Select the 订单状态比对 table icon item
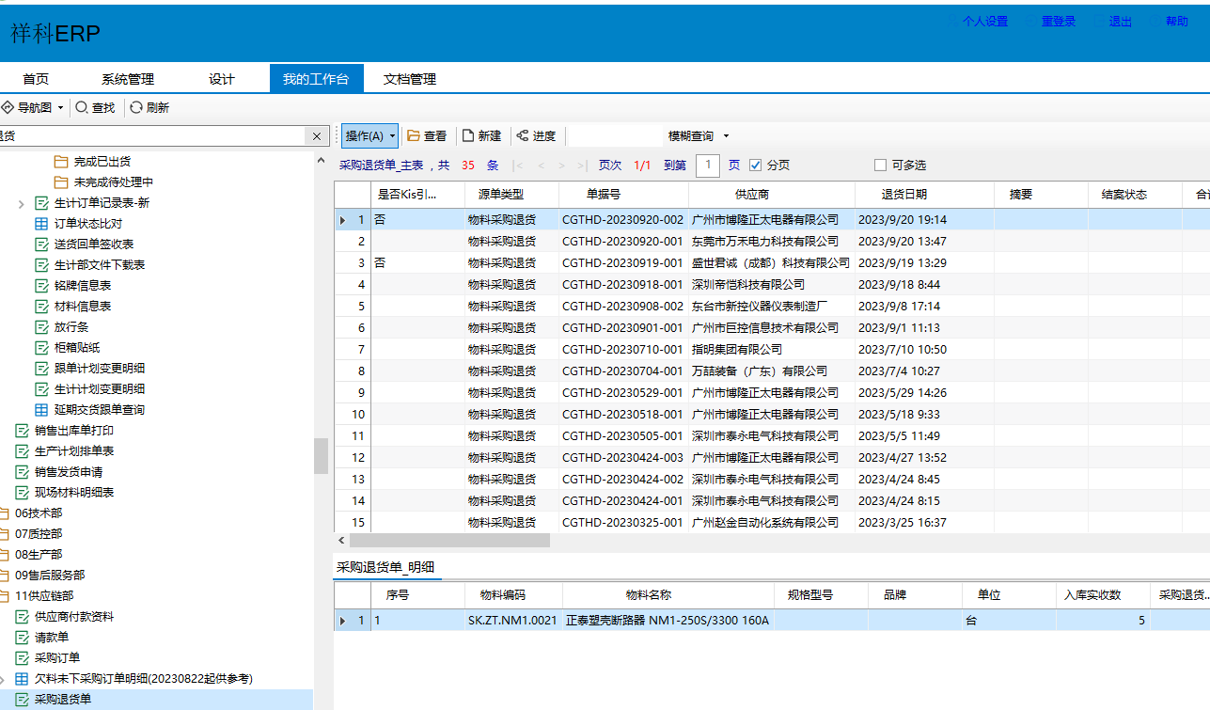Screen dimensions: 1210x710 [41, 224]
